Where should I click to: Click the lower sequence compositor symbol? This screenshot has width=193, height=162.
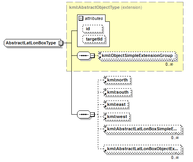(84, 114)
